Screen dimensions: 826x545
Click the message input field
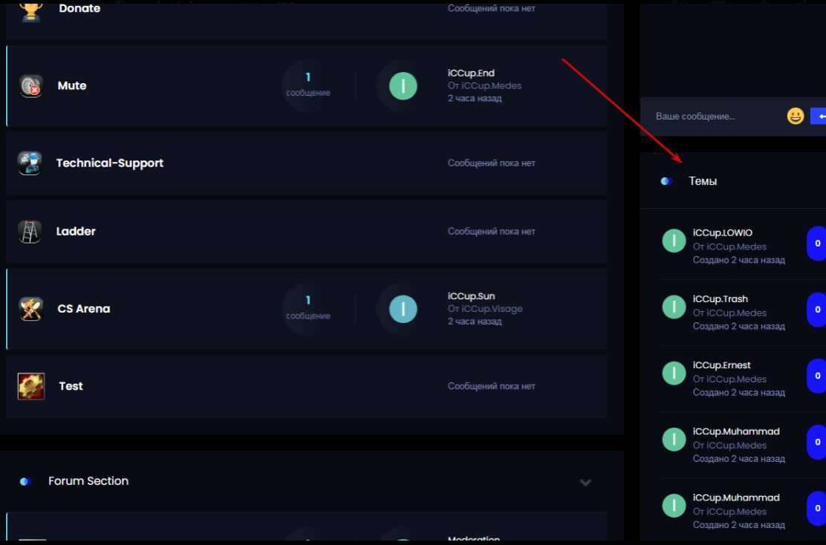716,117
